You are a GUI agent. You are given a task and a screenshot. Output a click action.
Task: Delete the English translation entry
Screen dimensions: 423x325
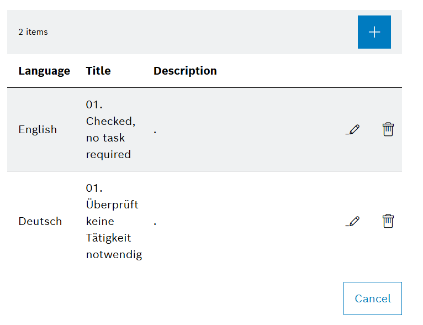[x=388, y=130]
